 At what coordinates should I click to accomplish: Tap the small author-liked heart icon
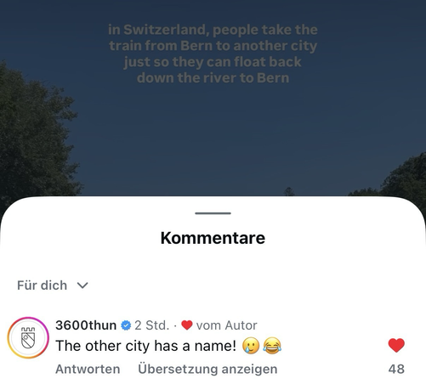point(187,325)
